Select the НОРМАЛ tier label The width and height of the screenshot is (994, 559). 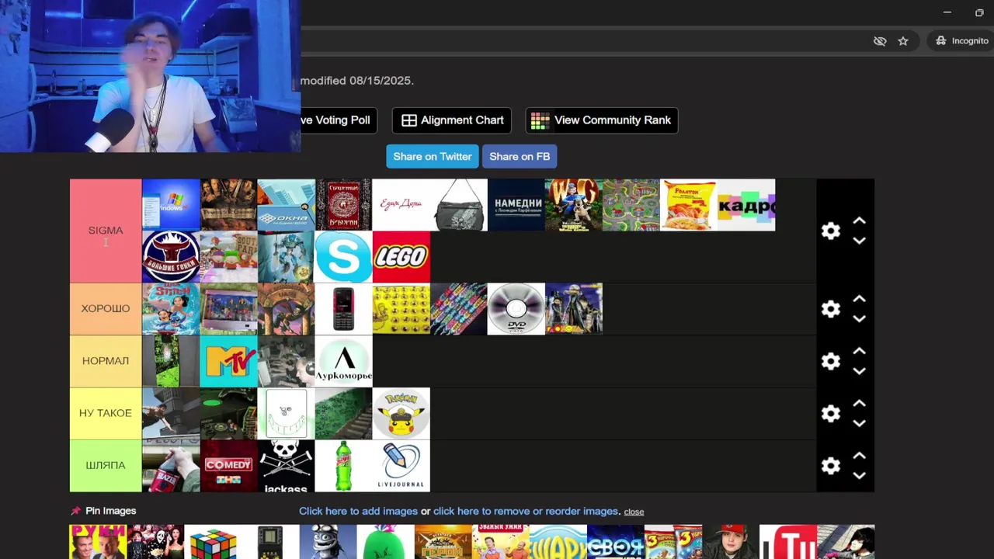pyautogui.click(x=106, y=361)
